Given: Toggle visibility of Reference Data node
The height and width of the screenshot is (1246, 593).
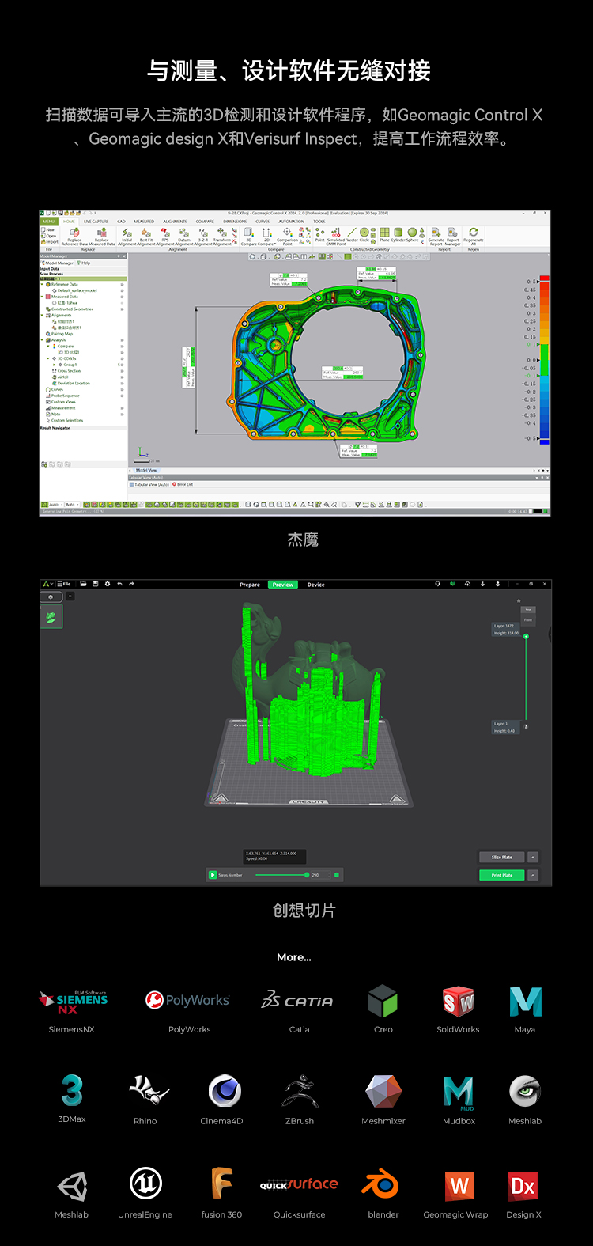Looking at the screenshot, I should click(122, 284).
